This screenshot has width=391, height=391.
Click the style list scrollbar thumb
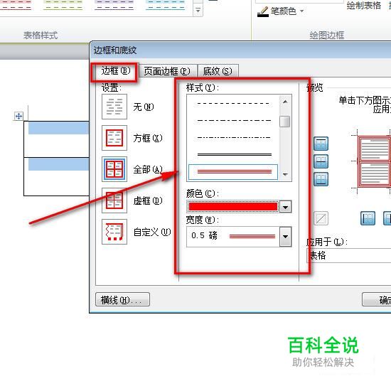(285, 122)
